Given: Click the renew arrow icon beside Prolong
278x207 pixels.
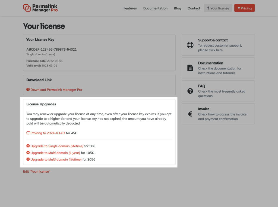Looking at the screenshot, I should pos(28,133).
